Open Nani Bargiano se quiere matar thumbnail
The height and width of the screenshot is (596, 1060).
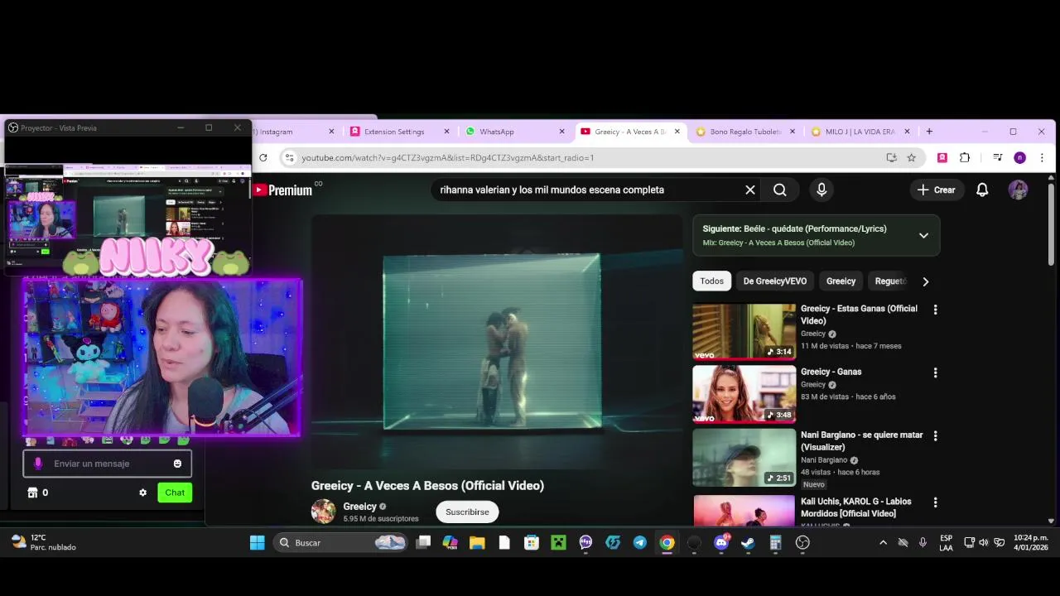(x=744, y=457)
